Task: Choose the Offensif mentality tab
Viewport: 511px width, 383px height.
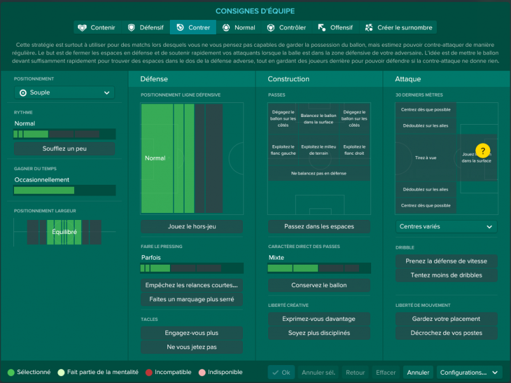Action: [x=336, y=27]
